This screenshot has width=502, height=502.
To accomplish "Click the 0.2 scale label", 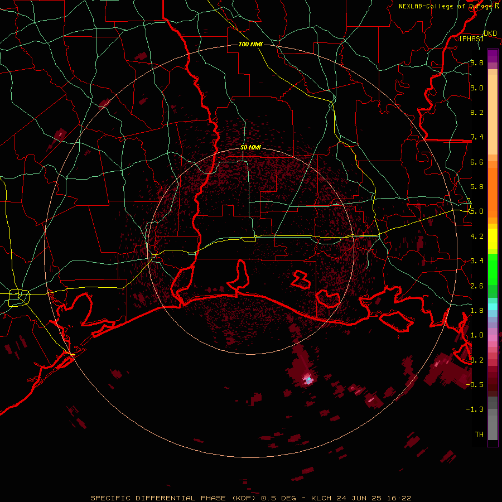I will pos(477,360).
